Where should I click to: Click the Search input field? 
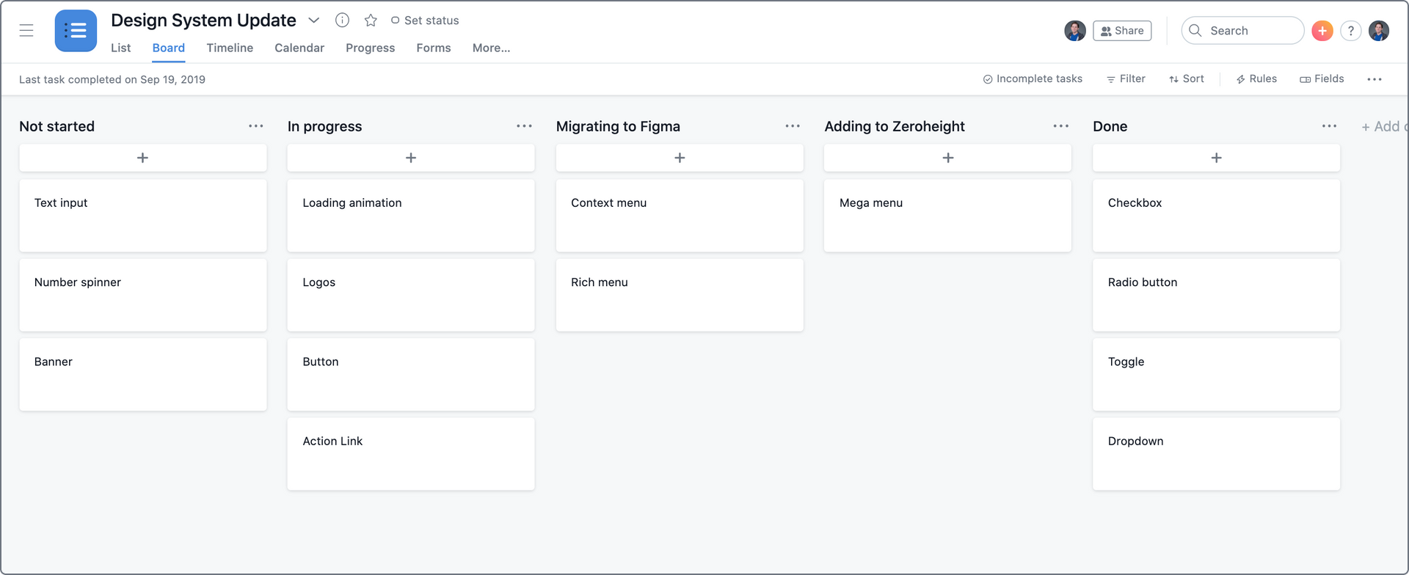[x=1243, y=31]
